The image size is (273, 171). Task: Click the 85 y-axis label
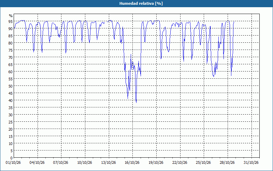pos(11,36)
